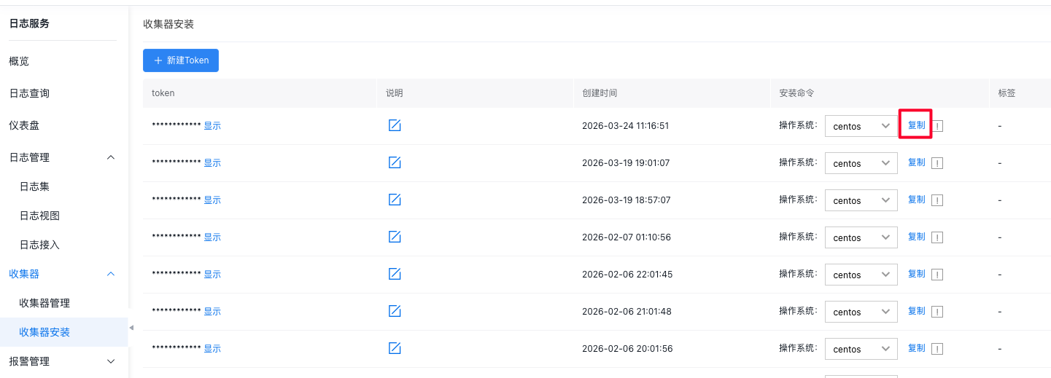Expand the 报警管理 sidebar section
This screenshot has width=1051, height=378.
(111, 361)
